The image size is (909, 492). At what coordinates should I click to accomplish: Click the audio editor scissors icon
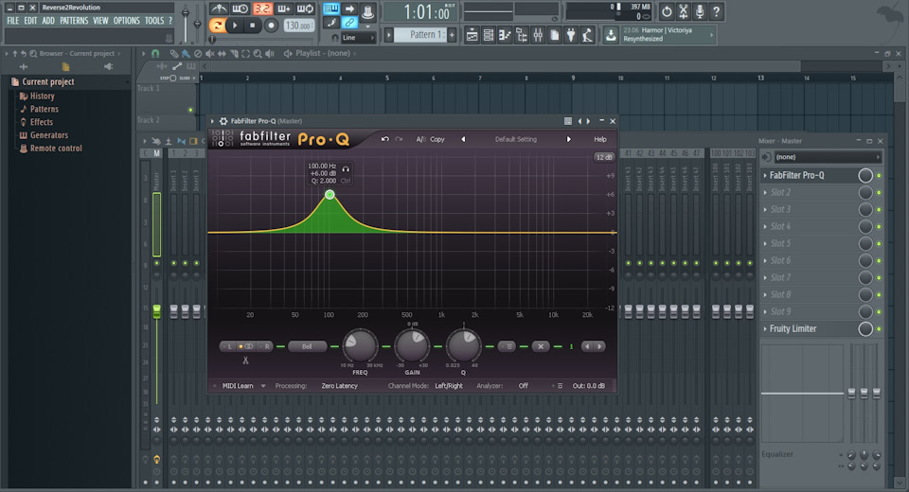[x=684, y=11]
